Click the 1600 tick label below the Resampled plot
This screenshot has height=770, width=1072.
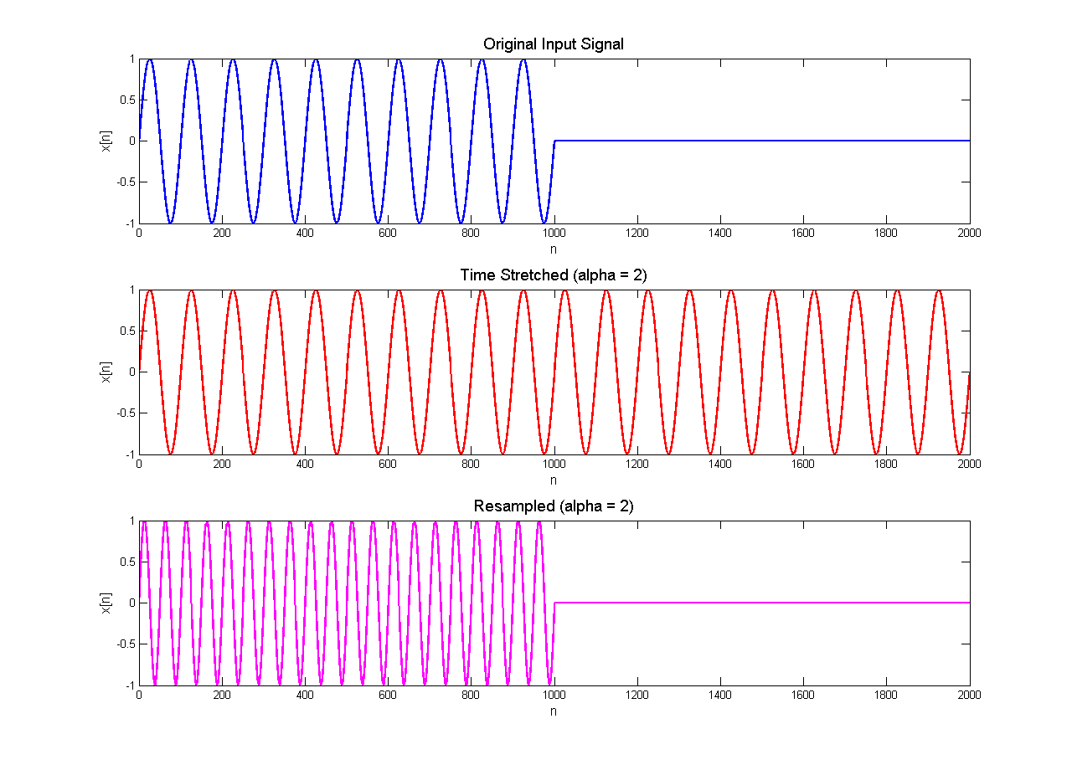803,695
